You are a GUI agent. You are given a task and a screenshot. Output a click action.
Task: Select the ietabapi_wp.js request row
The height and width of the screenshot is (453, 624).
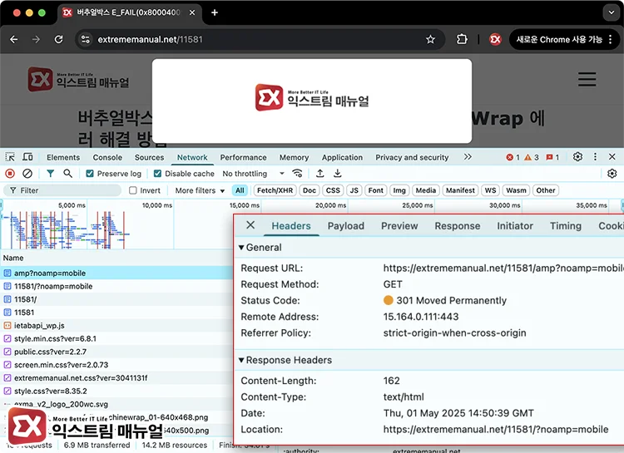tap(116, 325)
